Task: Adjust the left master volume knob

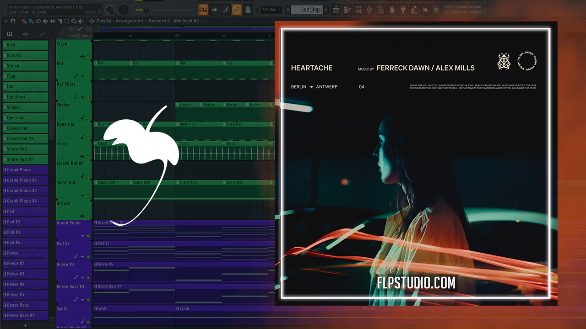Action: [x=110, y=9]
